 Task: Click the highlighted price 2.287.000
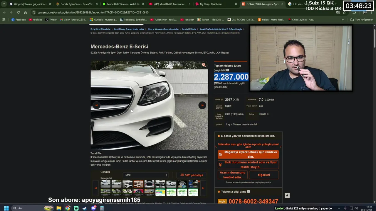tap(231, 77)
